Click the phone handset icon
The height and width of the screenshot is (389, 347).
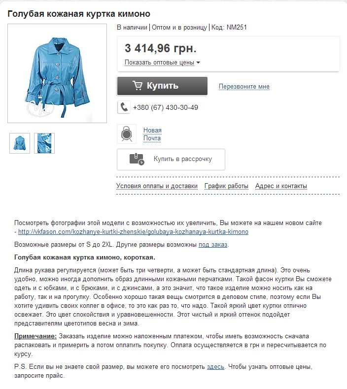pos(124,107)
